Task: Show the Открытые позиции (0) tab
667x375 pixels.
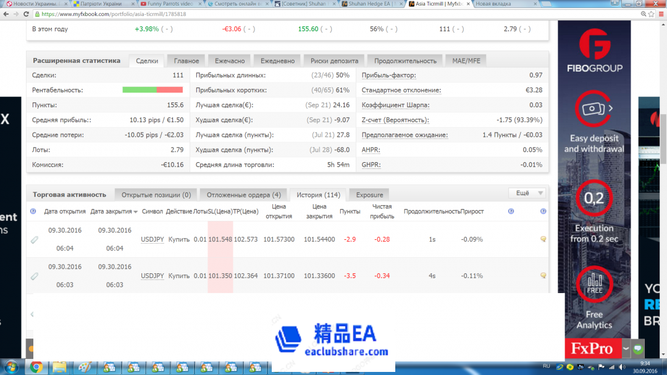Action: point(156,195)
